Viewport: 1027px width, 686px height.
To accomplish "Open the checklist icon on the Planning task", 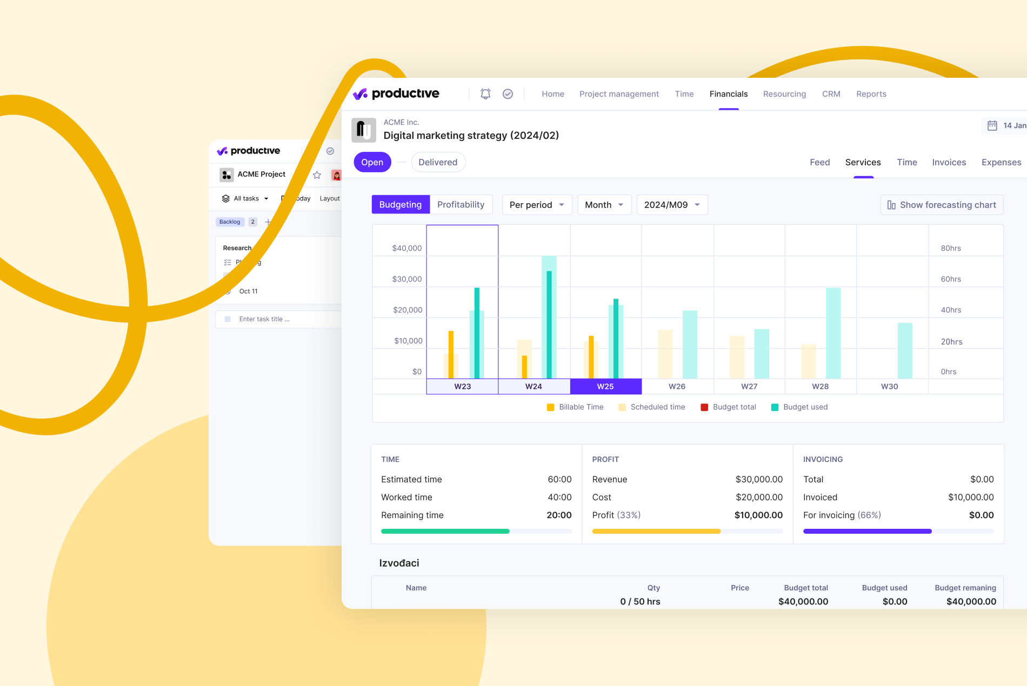I will coord(228,263).
